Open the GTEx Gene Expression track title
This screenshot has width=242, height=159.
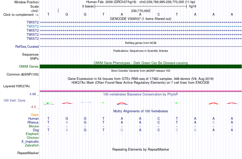(x=141, y=79)
